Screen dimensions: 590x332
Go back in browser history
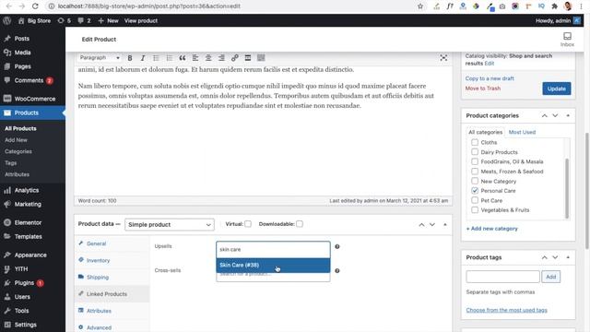click(x=8, y=6)
